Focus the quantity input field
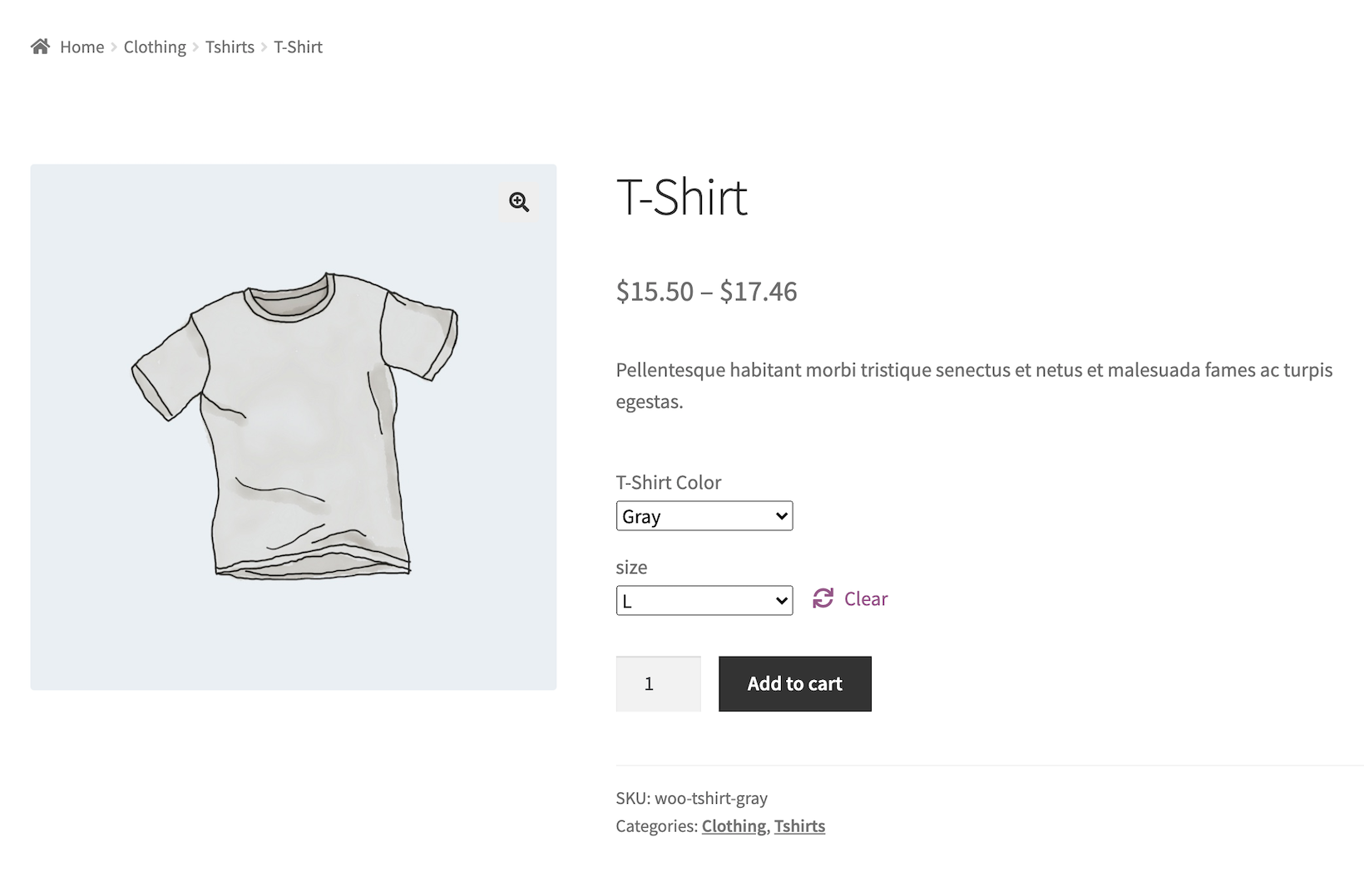The image size is (1364, 886). [658, 684]
